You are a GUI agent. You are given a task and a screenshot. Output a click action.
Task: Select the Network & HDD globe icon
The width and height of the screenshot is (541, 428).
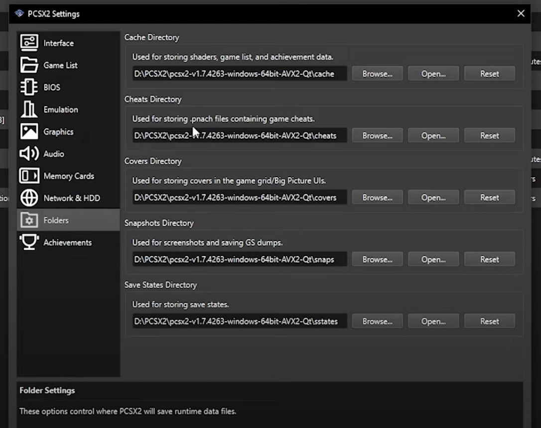(29, 198)
